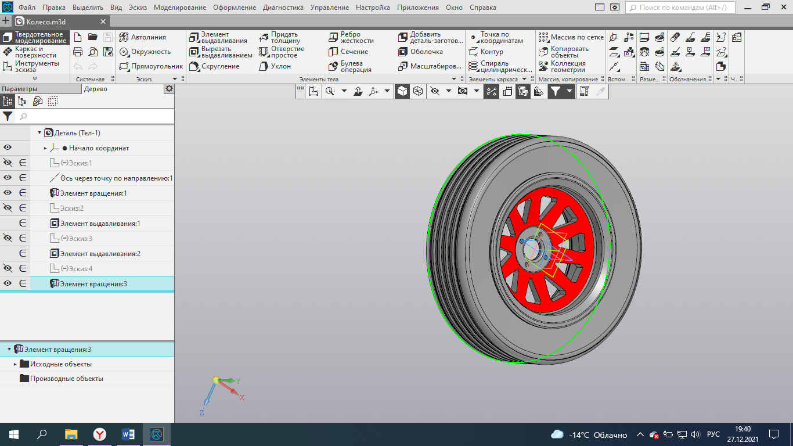The width and height of the screenshot is (793, 446).
Task: Open the Моделирование menu
Action: [181, 8]
